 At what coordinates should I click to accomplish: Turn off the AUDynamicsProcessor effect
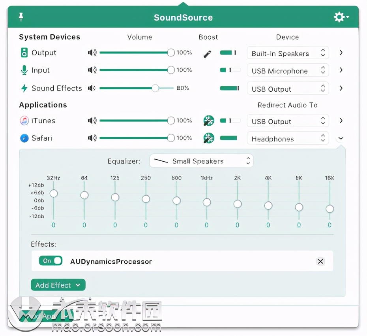coord(51,261)
